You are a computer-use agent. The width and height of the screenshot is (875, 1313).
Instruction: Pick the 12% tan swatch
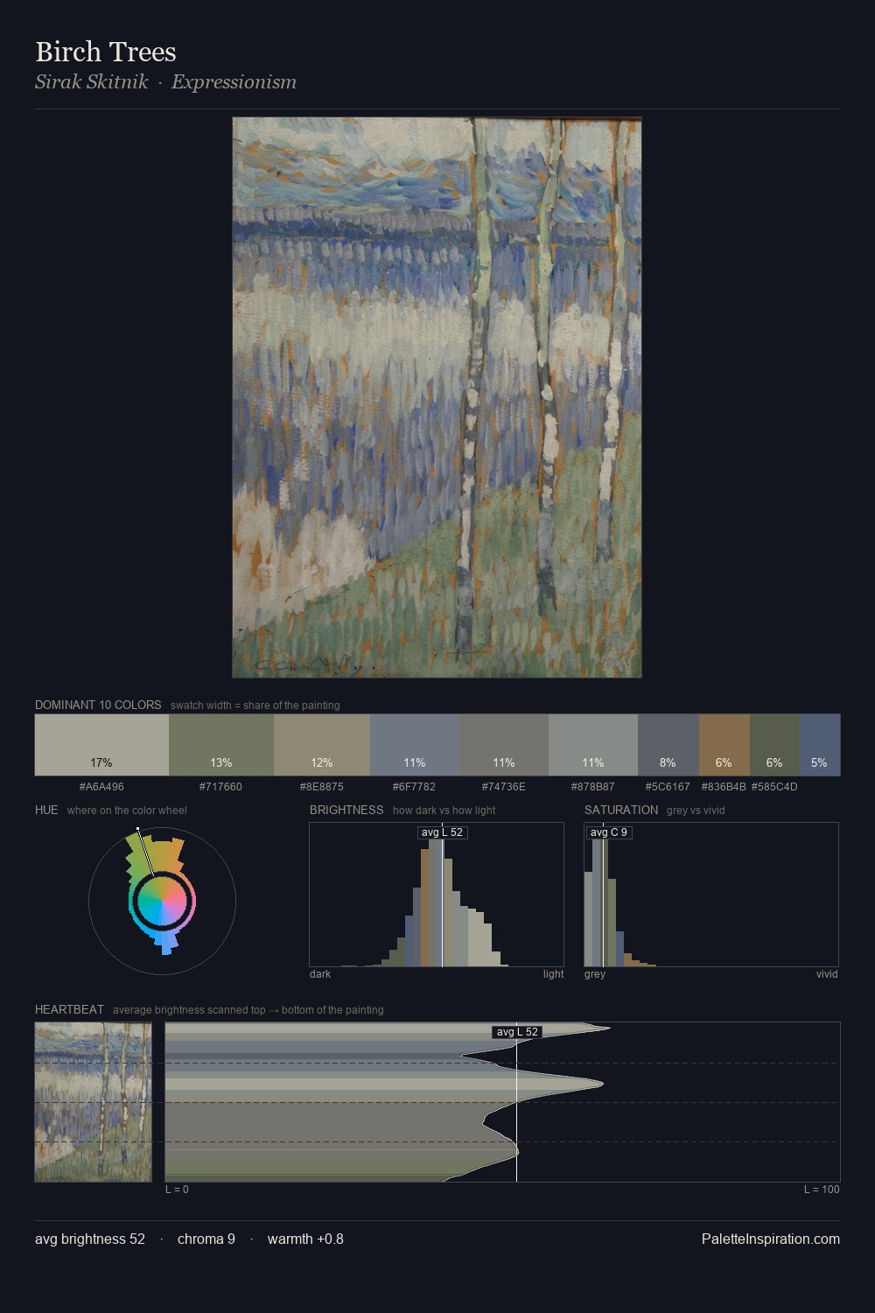[x=322, y=745]
